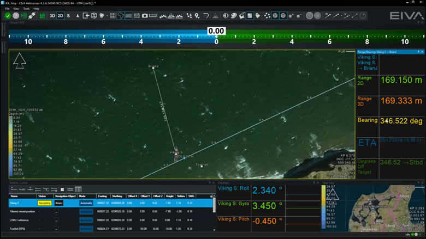Image resolution: width=426 pixels, height=239 pixels.
Task: Click the table grid icon in Vehicle Control
Action: click(78, 189)
